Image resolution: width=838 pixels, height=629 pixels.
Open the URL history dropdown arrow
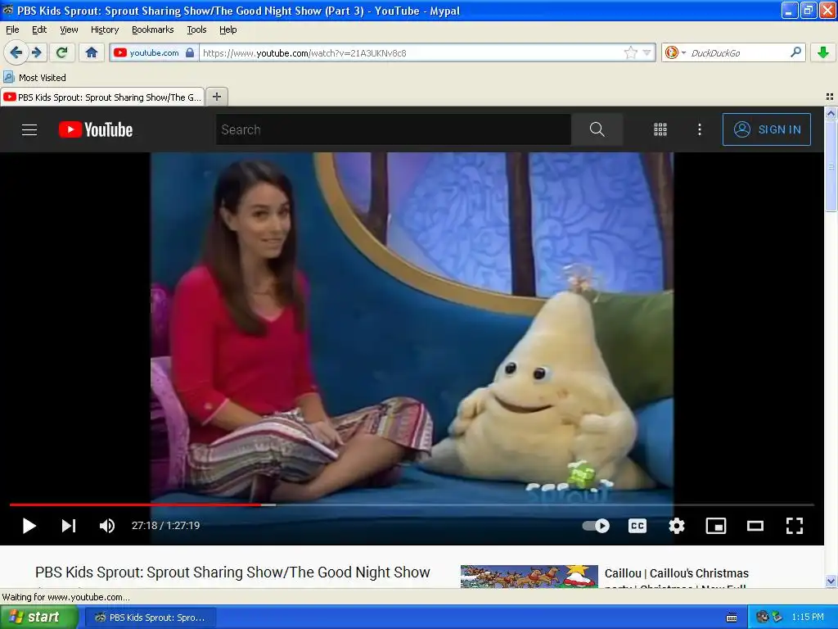647,52
